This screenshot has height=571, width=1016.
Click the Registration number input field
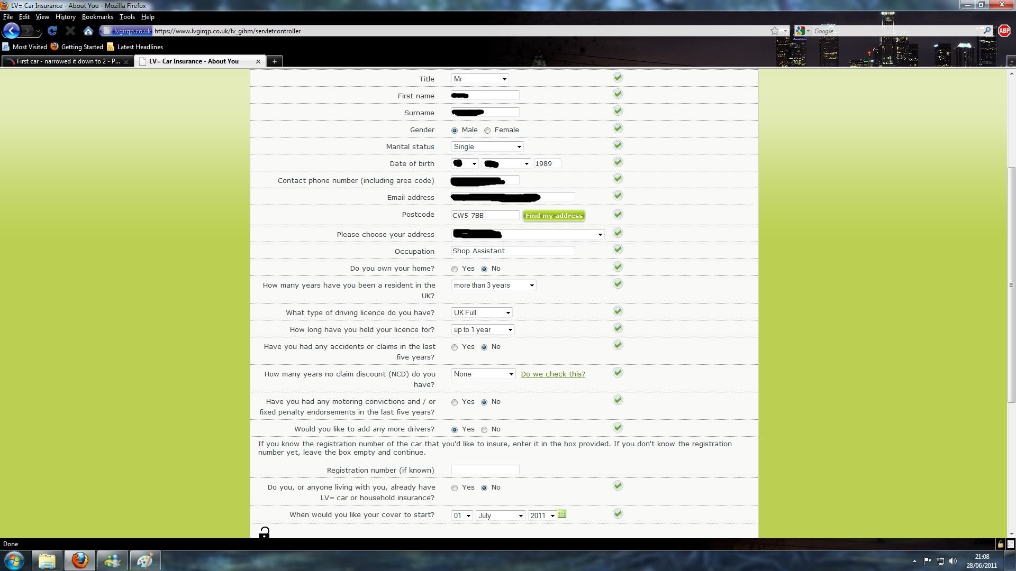485,469
